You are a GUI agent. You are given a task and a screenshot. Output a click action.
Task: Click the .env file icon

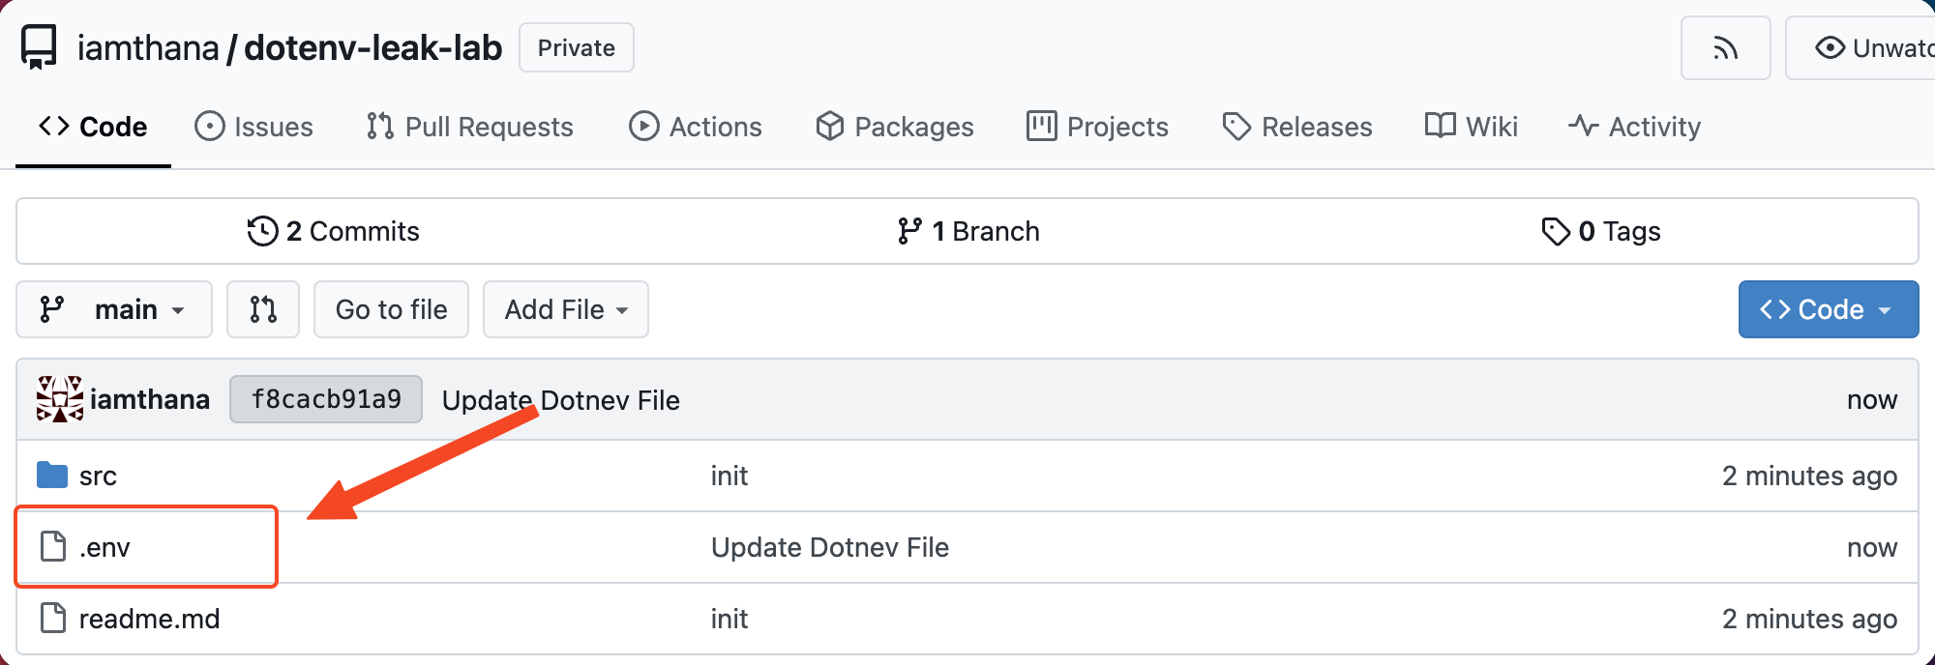coord(53,547)
